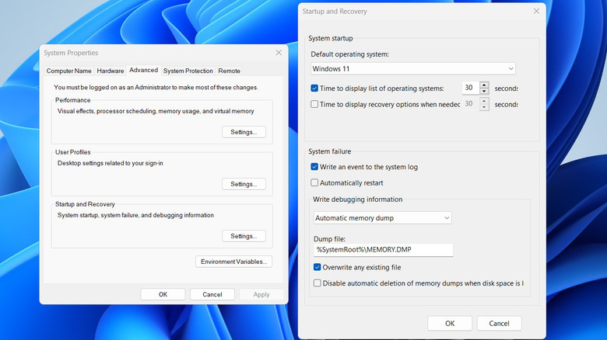This screenshot has width=607, height=340.
Task: Check 'Disable automatic deletion of memory dumps'
Action: 318,283
